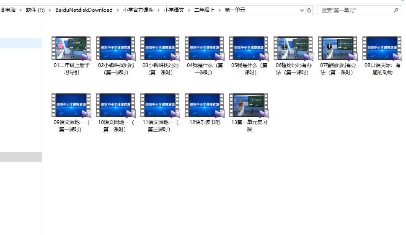The image size is (406, 235).
Task: Select the 02小蝌蚪找妈妈（第一课时）video file
Action: [116, 49]
